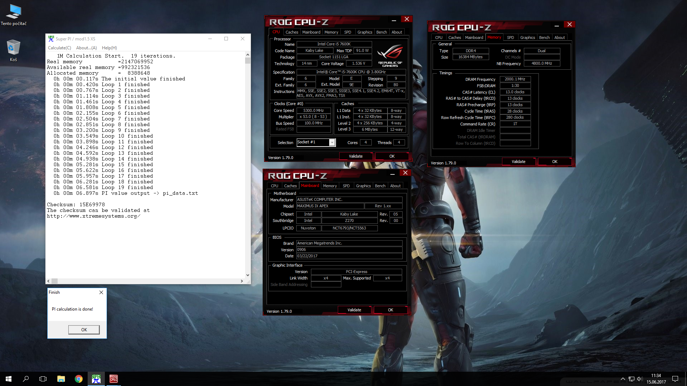Switch to Bench tab in CPU window
687x386 pixels.
[381, 32]
